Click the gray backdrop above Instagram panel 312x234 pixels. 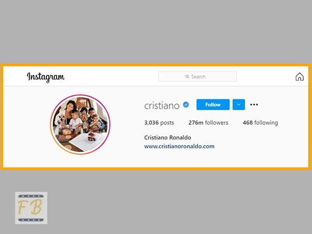point(156,32)
